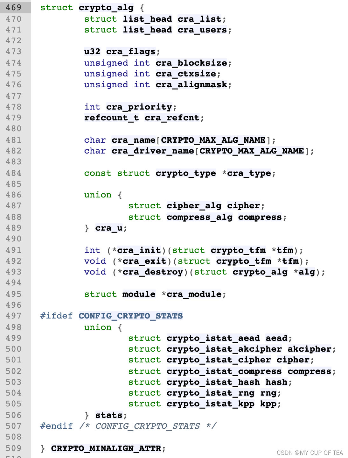Select line number 481
This screenshot has width=348, height=458.
tap(14, 140)
